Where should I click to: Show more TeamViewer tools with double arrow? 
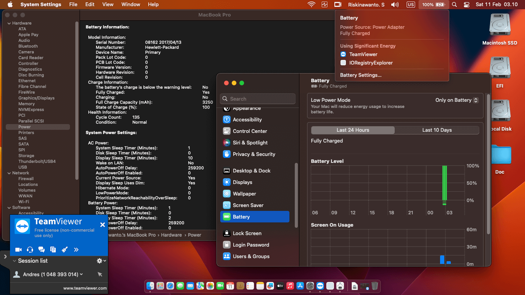tap(76, 250)
